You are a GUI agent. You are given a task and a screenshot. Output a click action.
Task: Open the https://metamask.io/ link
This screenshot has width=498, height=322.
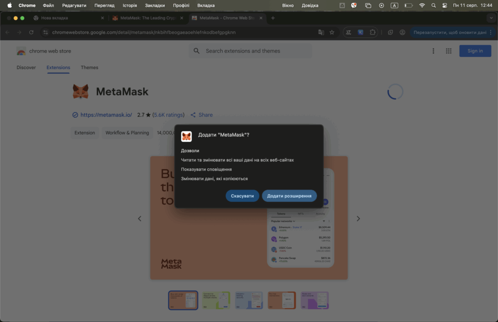click(x=106, y=115)
